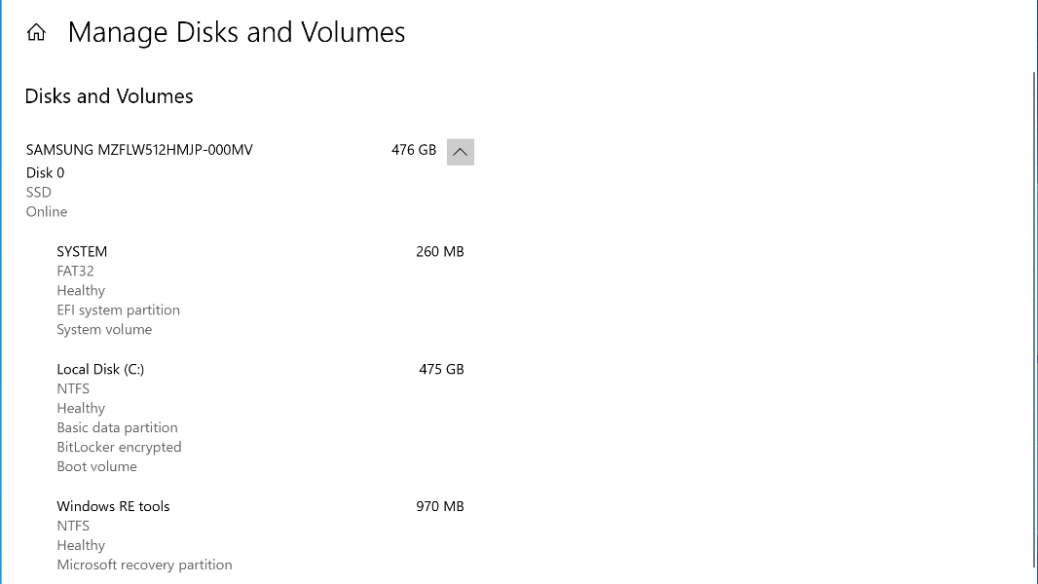Viewport: 1038px width, 584px height.
Task: Click the 476 GB disk size
Action: (x=414, y=150)
